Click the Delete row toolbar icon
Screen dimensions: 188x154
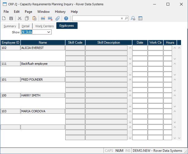50,18
